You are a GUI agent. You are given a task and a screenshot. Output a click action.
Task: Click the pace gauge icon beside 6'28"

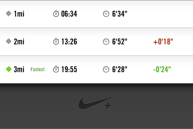(x=106, y=69)
